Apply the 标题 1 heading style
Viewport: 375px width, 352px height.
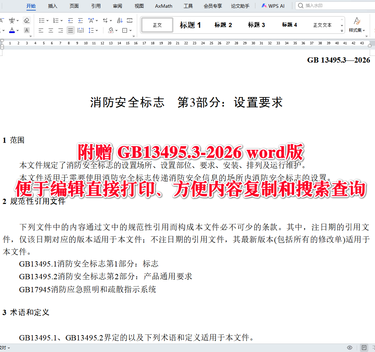pyautogui.click(x=190, y=25)
